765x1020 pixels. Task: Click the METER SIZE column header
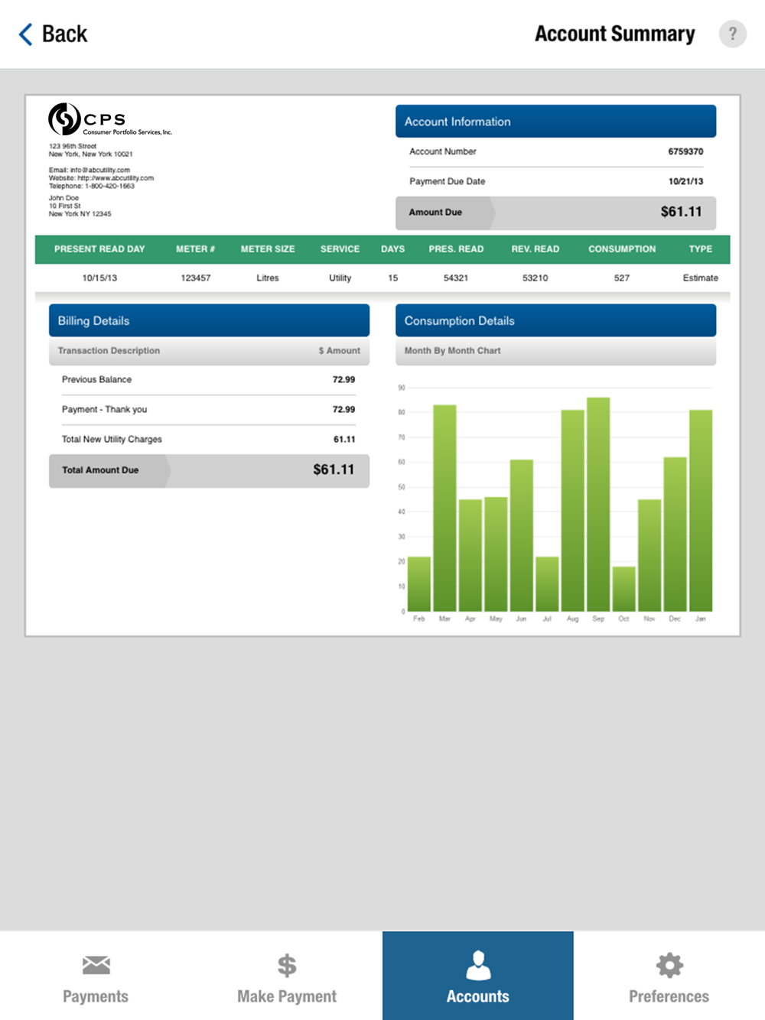pos(268,249)
